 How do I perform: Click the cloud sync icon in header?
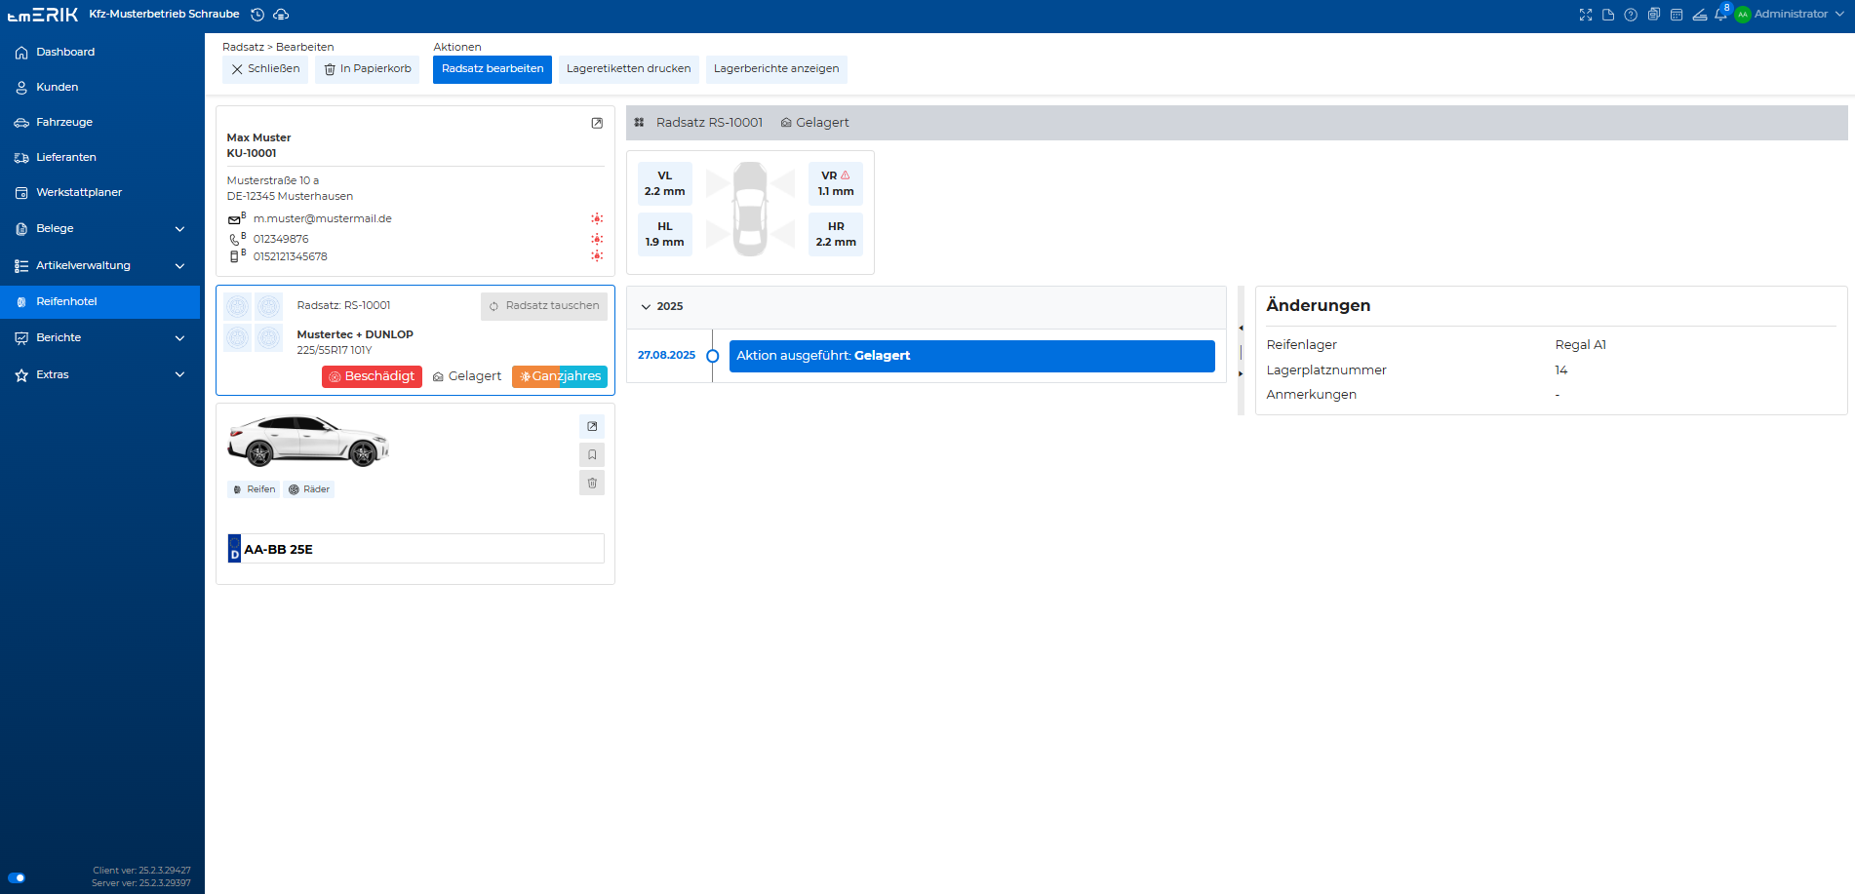[x=281, y=15]
